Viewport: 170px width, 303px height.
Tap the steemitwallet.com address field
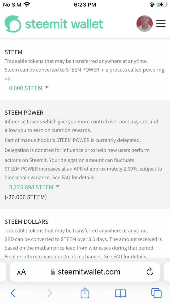click(89, 272)
